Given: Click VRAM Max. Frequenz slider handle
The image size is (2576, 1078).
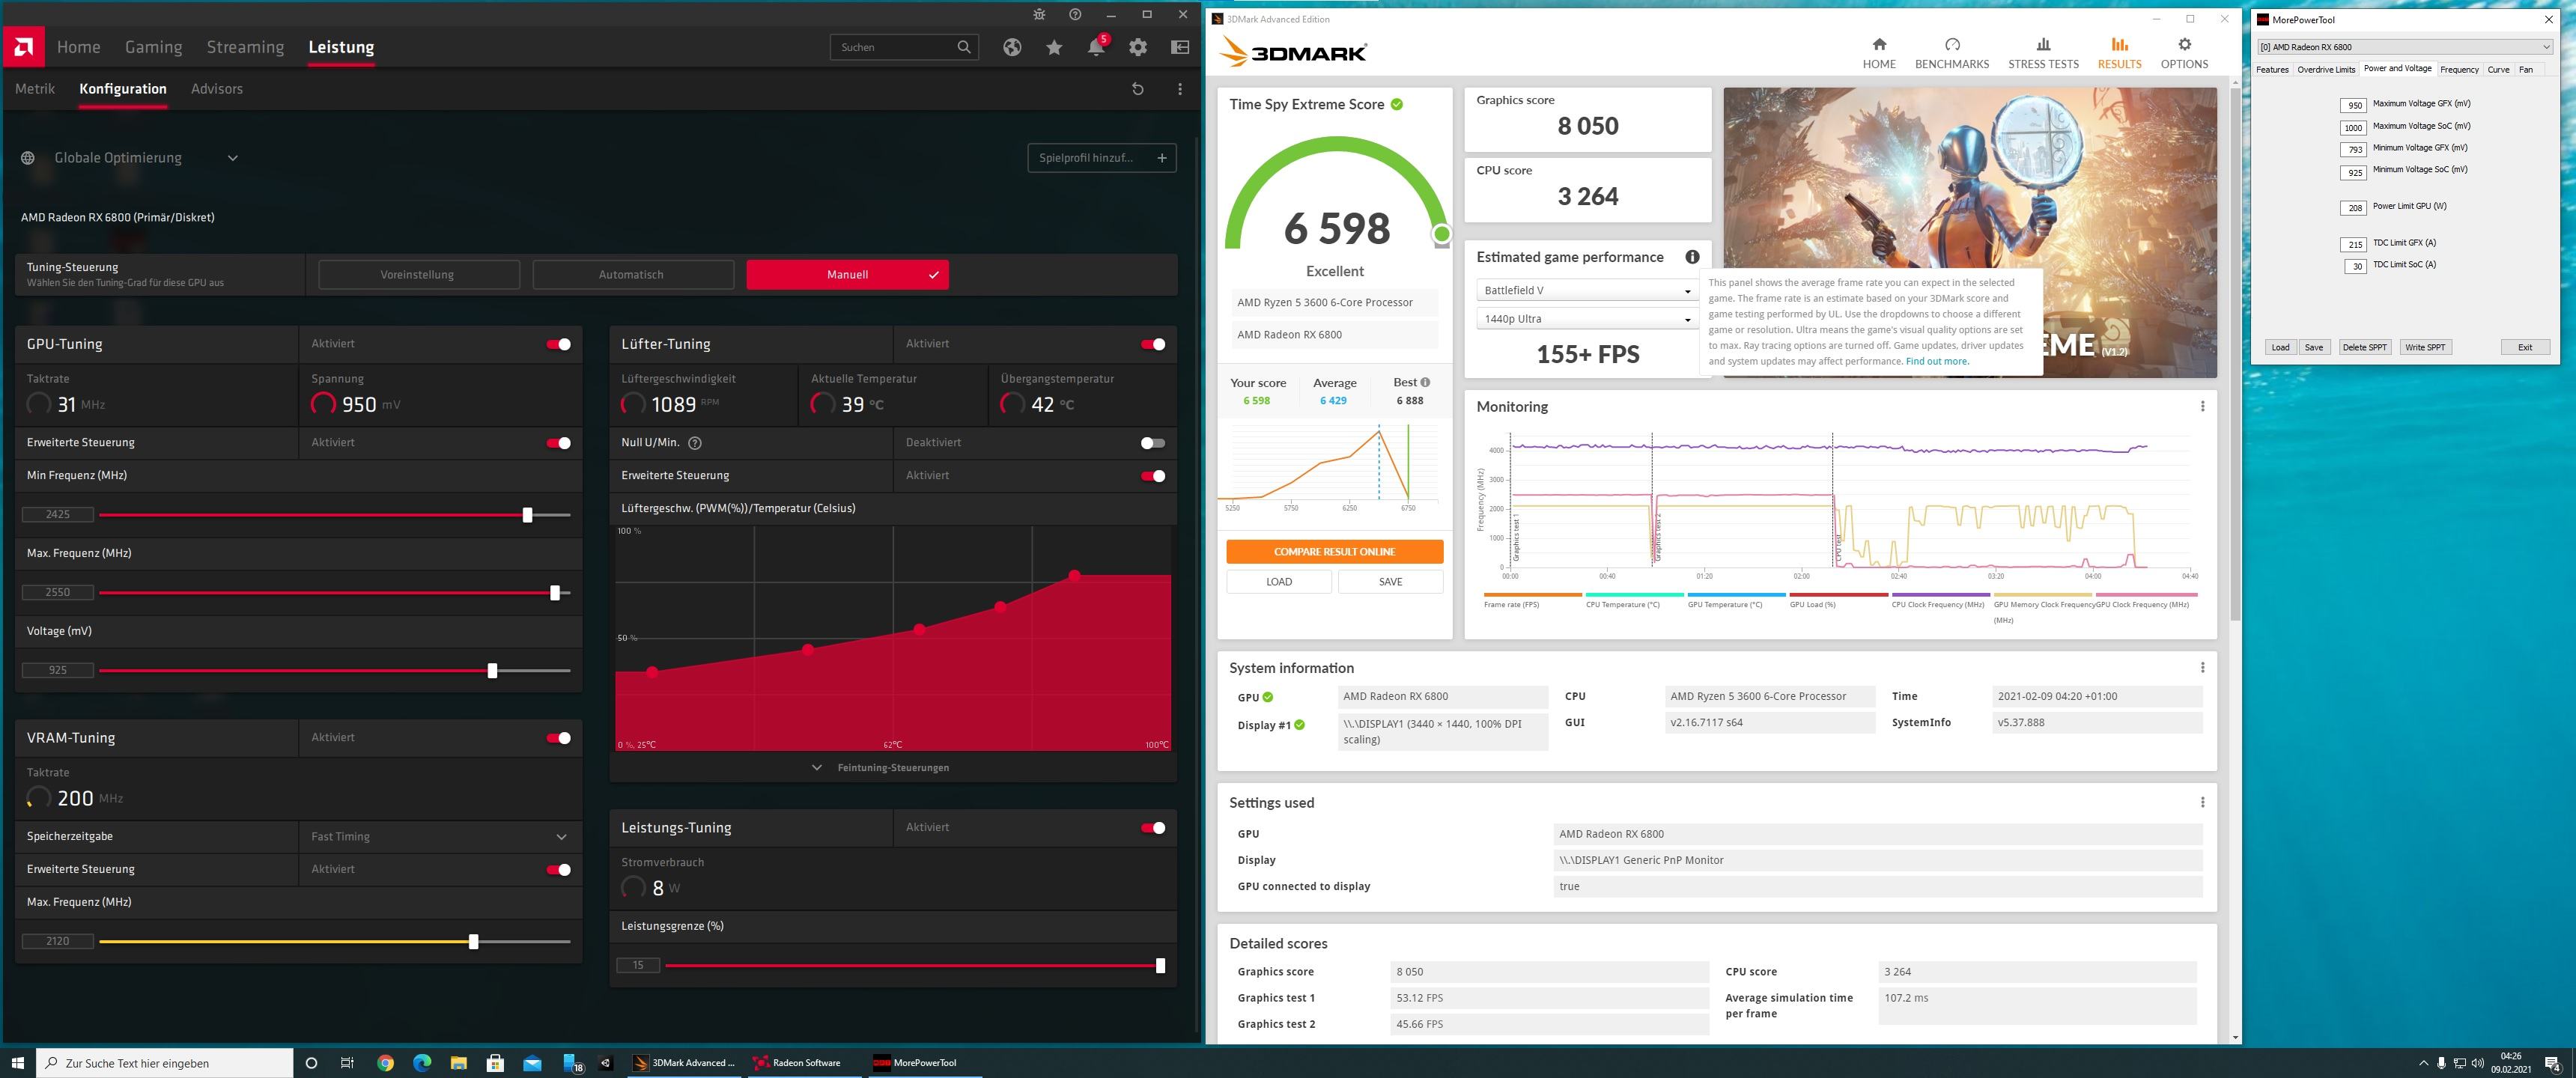Looking at the screenshot, I should click(473, 942).
